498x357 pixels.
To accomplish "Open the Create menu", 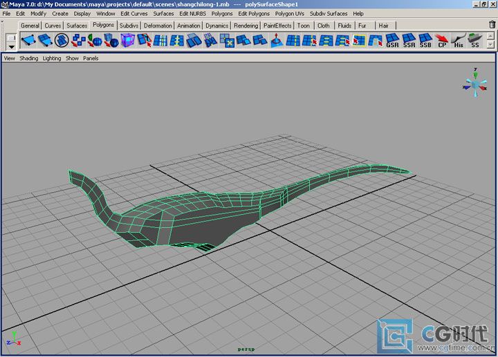I will click(x=60, y=14).
